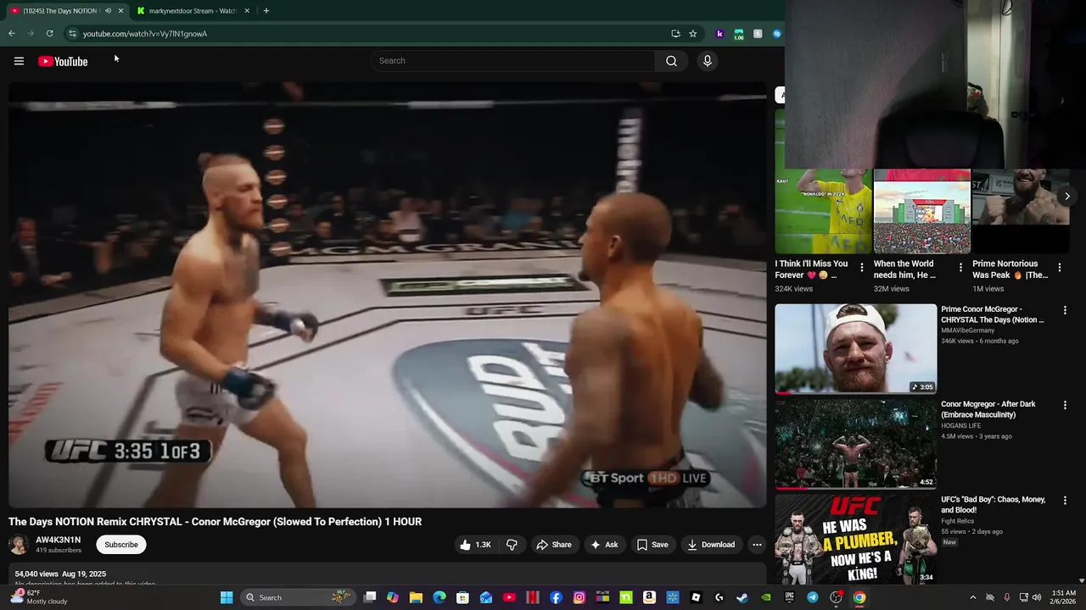Click the Windows taskbar Search box
The width and height of the screenshot is (1086, 610).
pos(297,597)
